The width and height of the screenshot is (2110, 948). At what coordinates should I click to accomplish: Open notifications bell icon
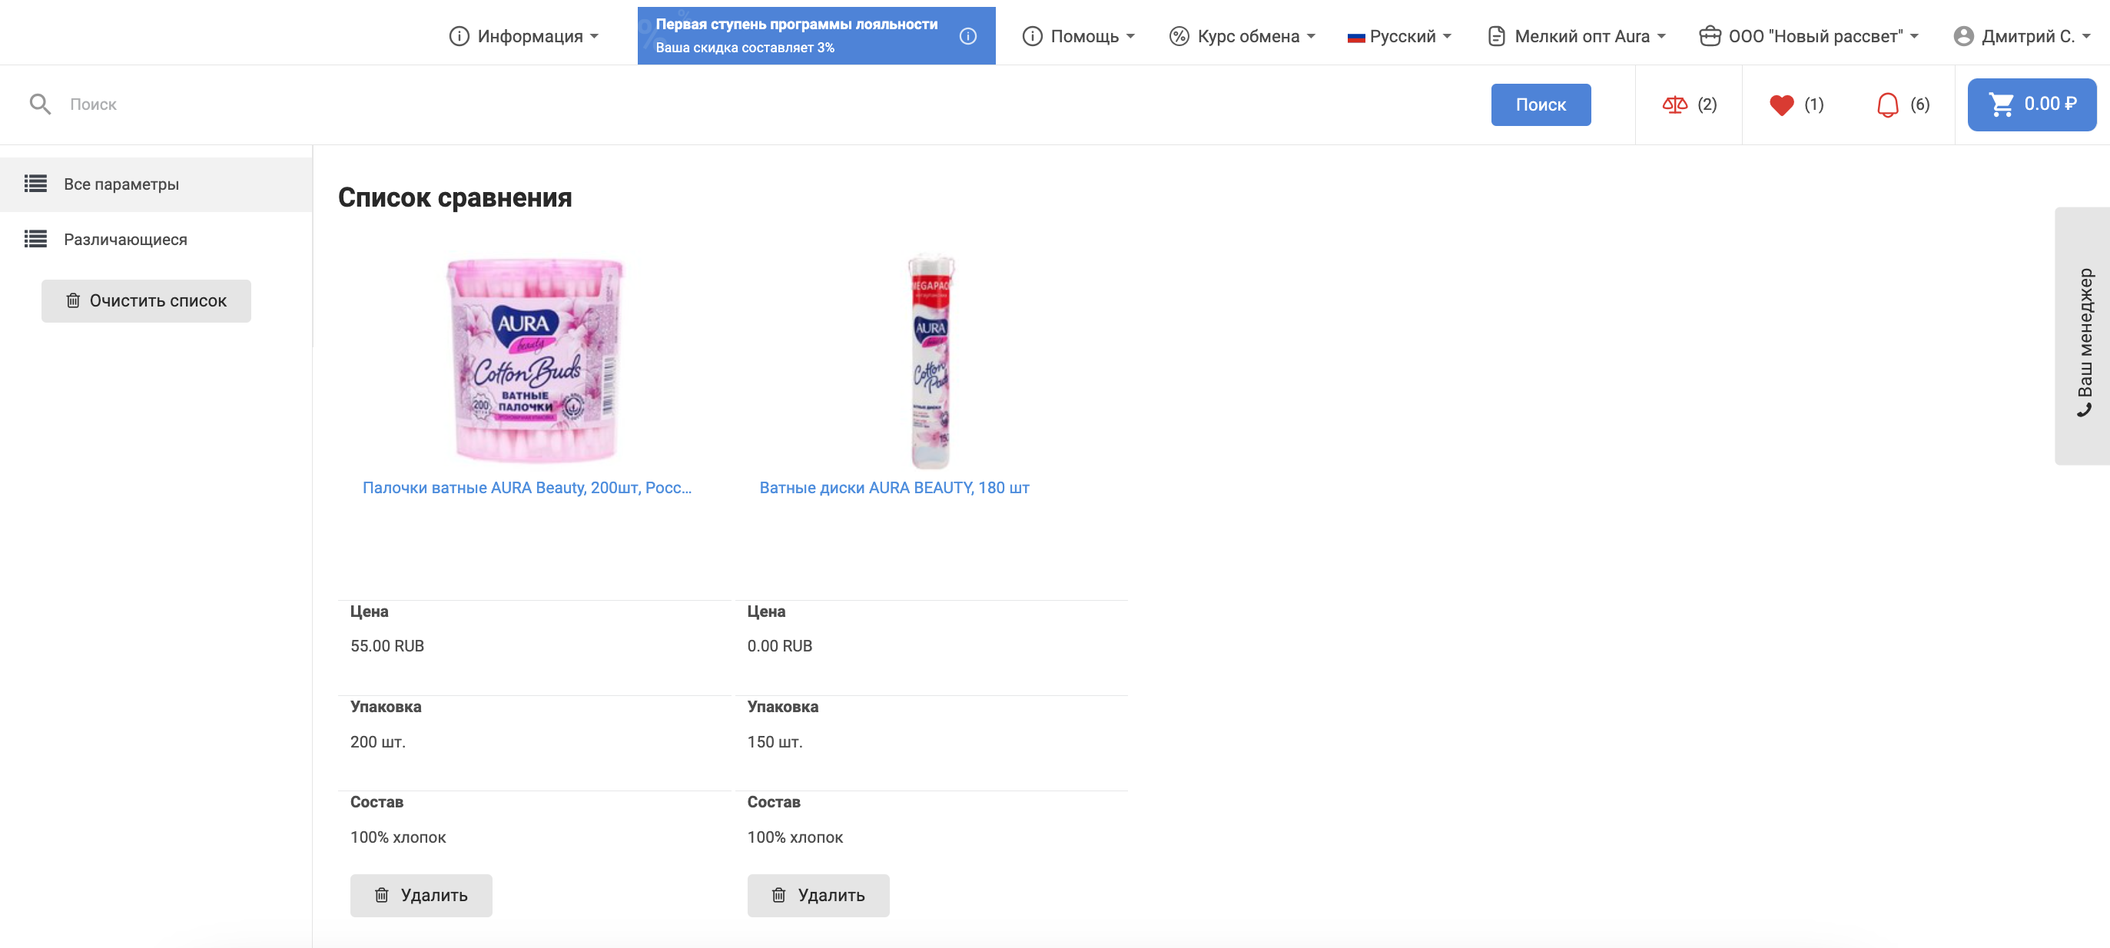pos(1887,104)
